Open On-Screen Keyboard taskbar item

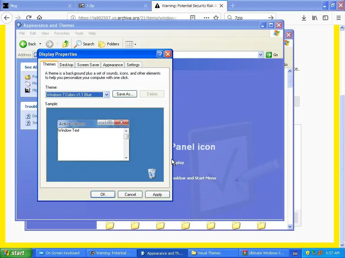click(60, 253)
